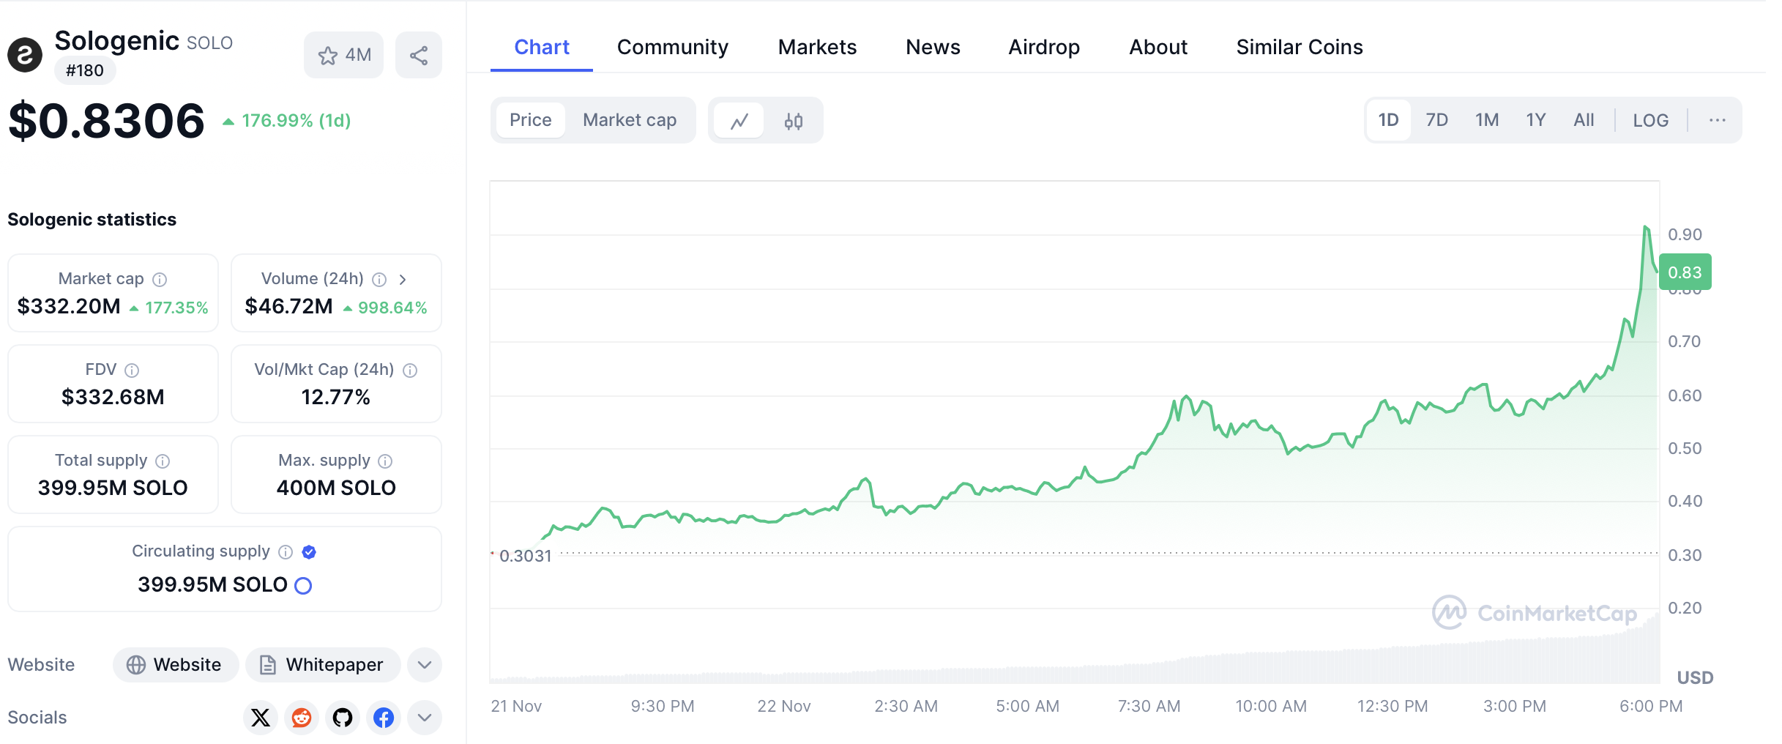Toggle chart to Market cap view
This screenshot has width=1782, height=744.
[630, 120]
